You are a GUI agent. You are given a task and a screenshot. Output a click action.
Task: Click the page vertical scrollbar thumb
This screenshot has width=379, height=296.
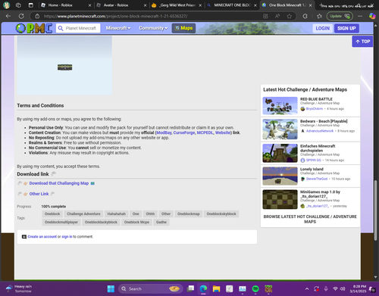click(376, 210)
